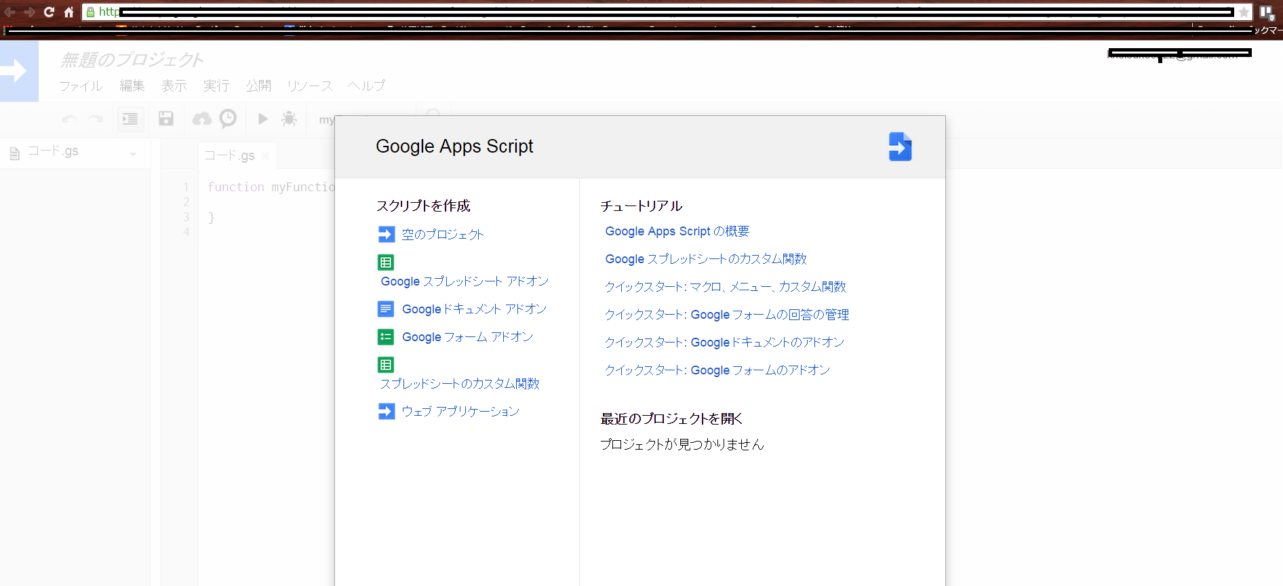Click the 無題のプロジェクト project title
This screenshot has height=586, width=1283.
[x=132, y=60]
